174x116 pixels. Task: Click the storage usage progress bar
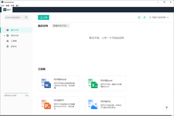(16, 93)
